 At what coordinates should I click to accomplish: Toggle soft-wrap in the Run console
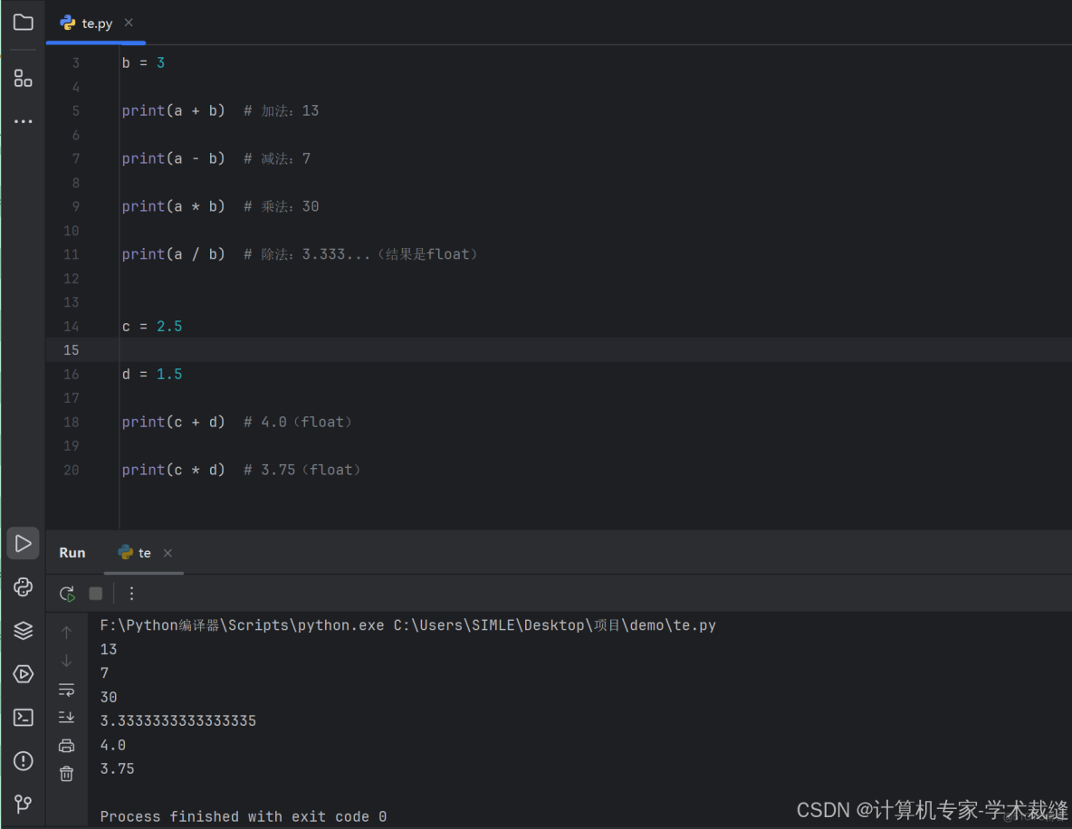coord(66,690)
